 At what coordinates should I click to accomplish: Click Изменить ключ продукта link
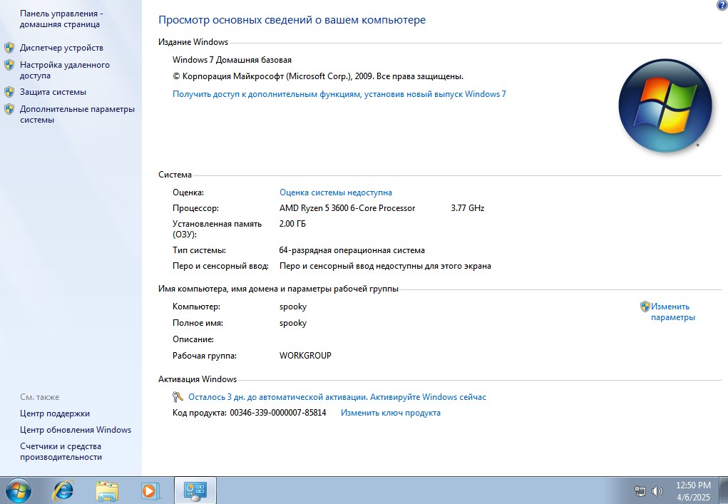(x=391, y=413)
